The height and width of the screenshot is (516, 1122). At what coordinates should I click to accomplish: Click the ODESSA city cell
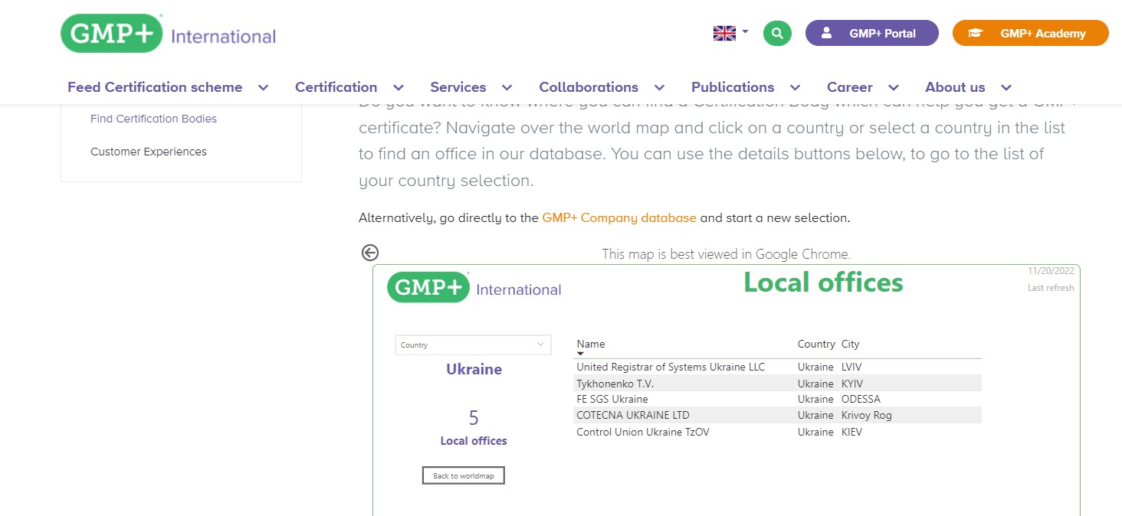pyautogui.click(x=861, y=400)
